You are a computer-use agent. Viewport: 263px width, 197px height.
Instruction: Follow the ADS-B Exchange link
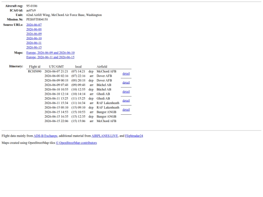tap(45, 136)
